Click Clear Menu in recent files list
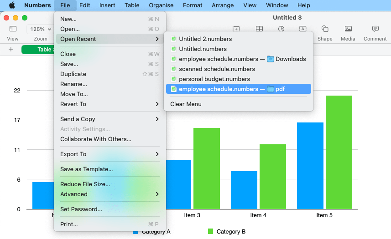This screenshot has height=239, width=391. coord(186,104)
